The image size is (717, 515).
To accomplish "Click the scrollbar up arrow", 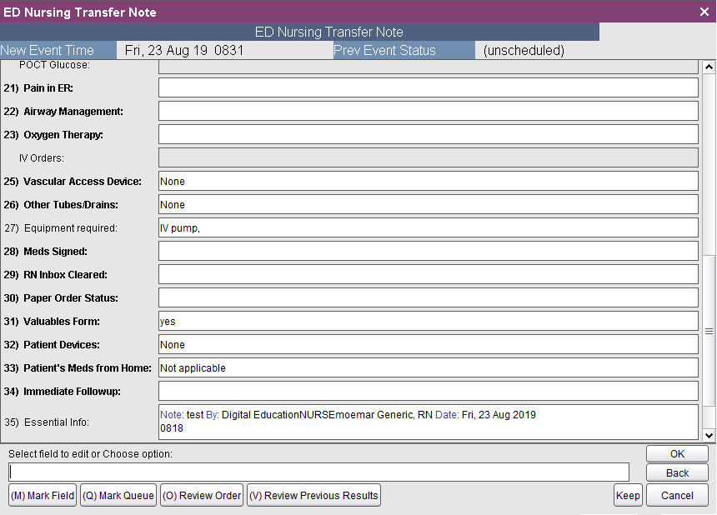I will (x=709, y=66).
